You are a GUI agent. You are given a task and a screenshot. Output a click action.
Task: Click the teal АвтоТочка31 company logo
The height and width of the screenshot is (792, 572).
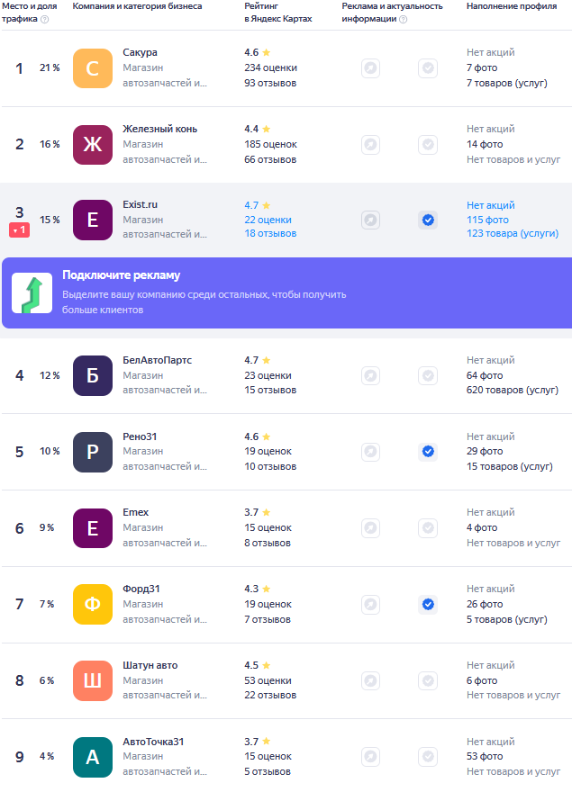point(93,757)
